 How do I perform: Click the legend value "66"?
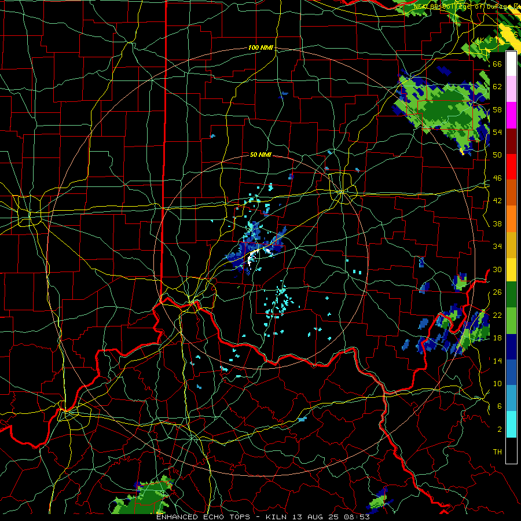497,64
